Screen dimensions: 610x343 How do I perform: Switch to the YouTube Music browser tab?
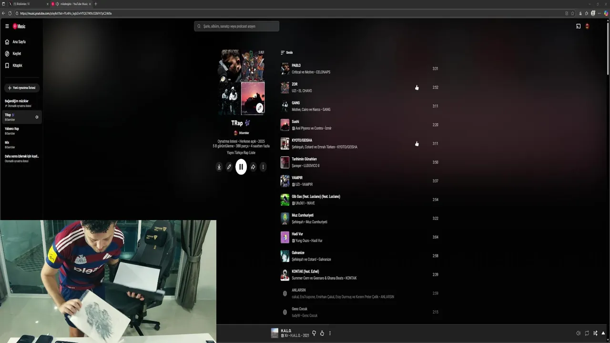(x=71, y=4)
